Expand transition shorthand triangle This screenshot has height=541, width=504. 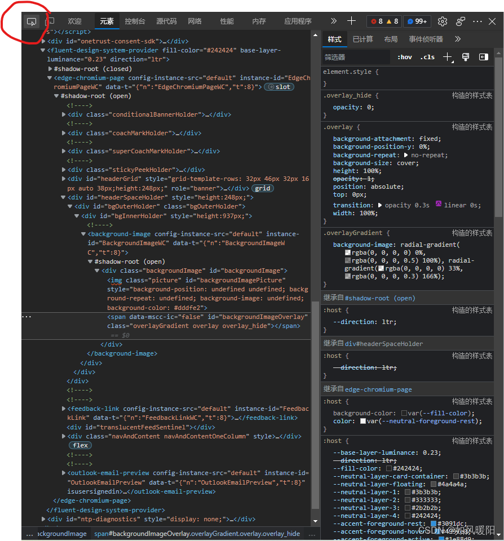[380, 205]
